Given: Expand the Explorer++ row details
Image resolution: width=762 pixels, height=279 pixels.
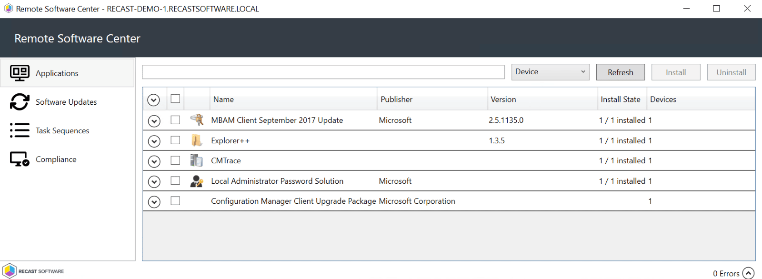Looking at the screenshot, I should [x=154, y=141].
